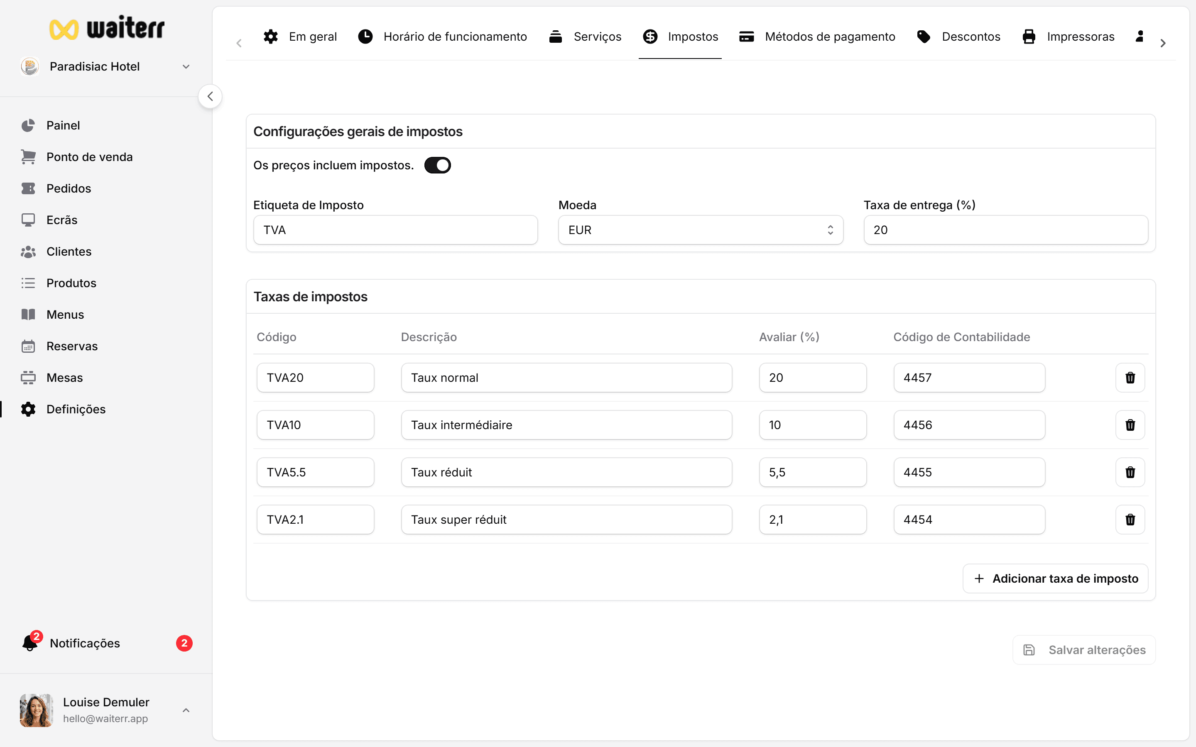Screen dimensions: 1196x747
Task: Click the Taxas de impostos heading
Action: point(310,296)
